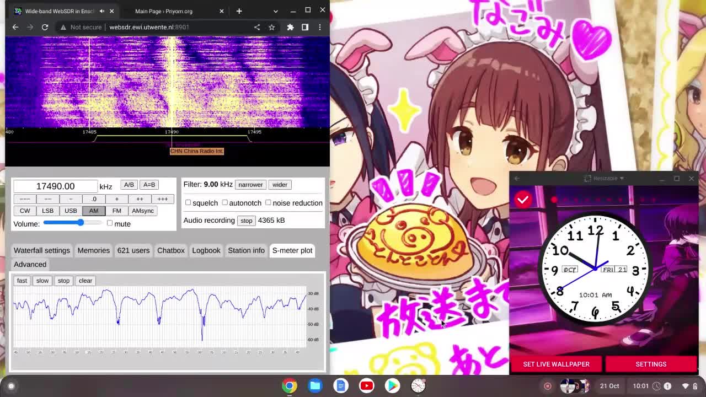Bookmark this page with the star

pyautogui.click(x=271, y=27)
